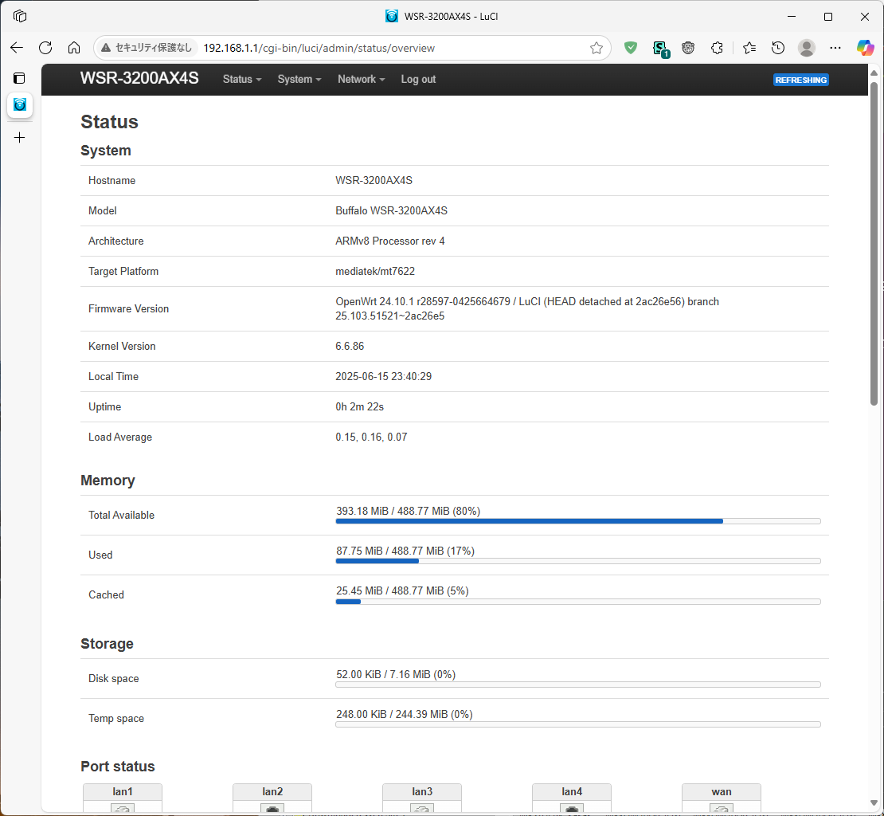Click the 52.00 KiB / 7.16 MiB (0%) text
Viewport: 884px width, 816px height.
pos(396,674)
